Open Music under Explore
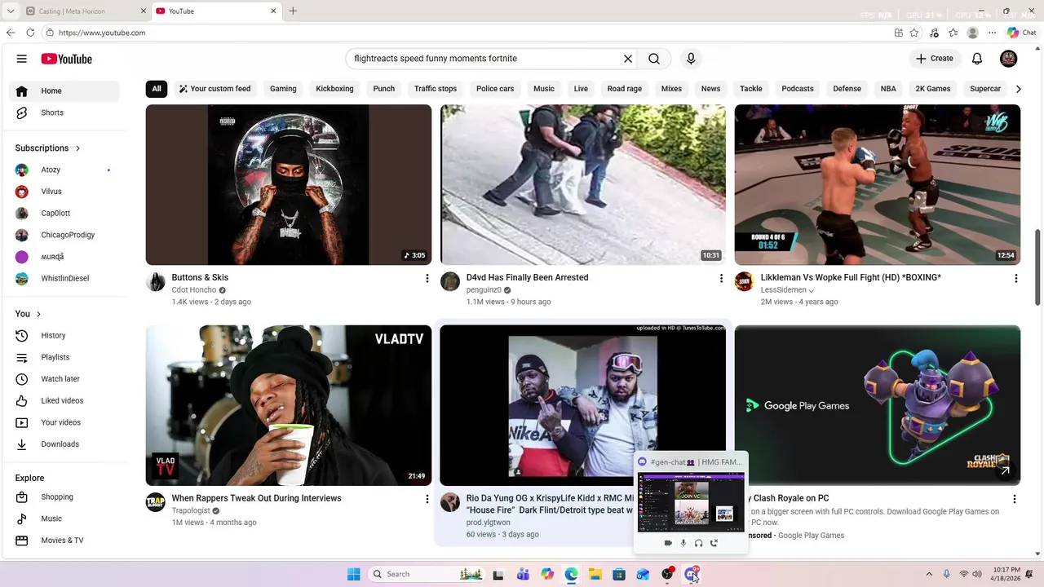1044x587 pixels. click(x=62, y=519)
